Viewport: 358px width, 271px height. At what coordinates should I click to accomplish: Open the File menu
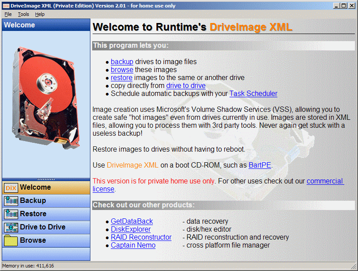8,14
